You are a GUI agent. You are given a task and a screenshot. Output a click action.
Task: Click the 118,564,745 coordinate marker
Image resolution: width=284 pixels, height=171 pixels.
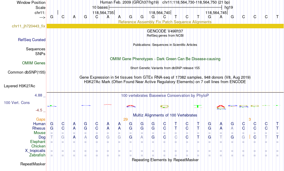[216, 13]
